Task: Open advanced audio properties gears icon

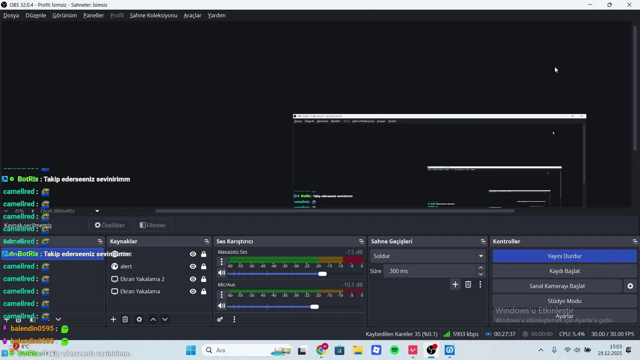Action: click(x=220, y=319)
